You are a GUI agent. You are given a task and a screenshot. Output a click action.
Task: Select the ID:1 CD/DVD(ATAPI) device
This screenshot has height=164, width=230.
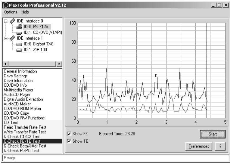pyautogui.click(x=43, y=32)
